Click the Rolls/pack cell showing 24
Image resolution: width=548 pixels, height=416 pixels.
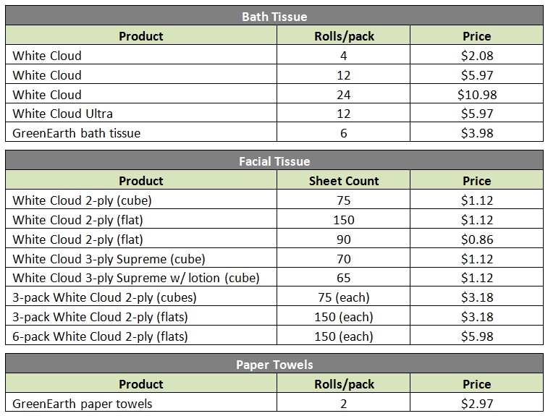tap(343, 95)
